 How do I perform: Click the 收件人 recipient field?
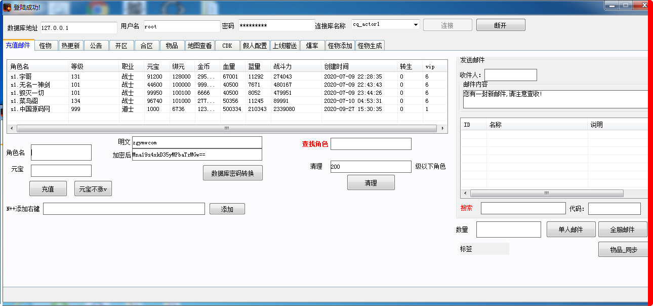click(x=511, y=75)
